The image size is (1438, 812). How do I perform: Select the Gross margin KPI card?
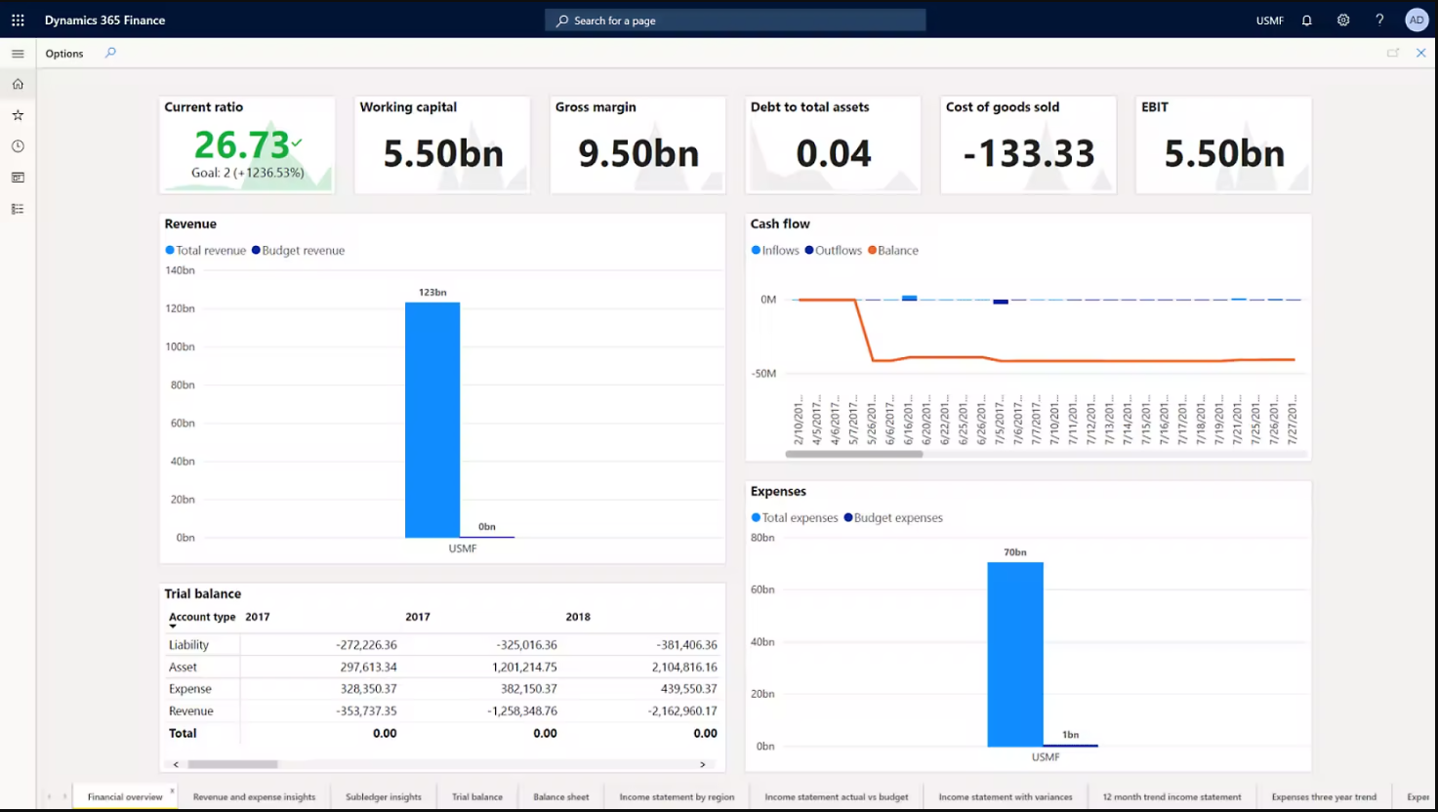pos(637,144)
